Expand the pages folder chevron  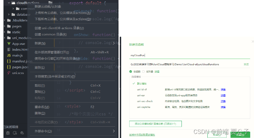[x=4, y=26]
